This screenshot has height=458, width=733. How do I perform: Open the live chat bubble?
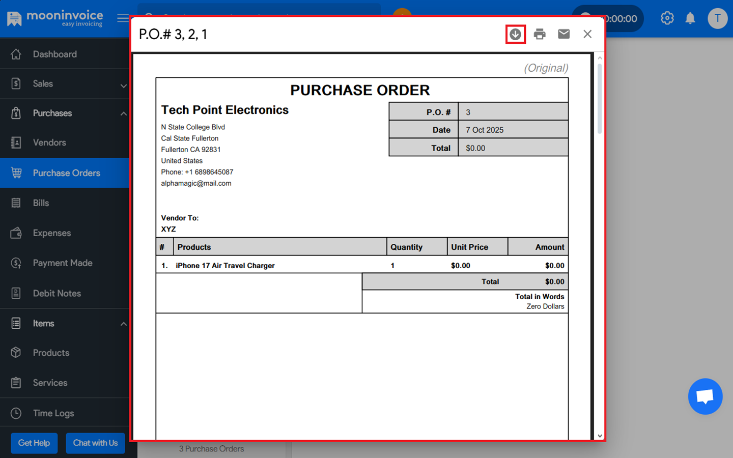(705, 396)
